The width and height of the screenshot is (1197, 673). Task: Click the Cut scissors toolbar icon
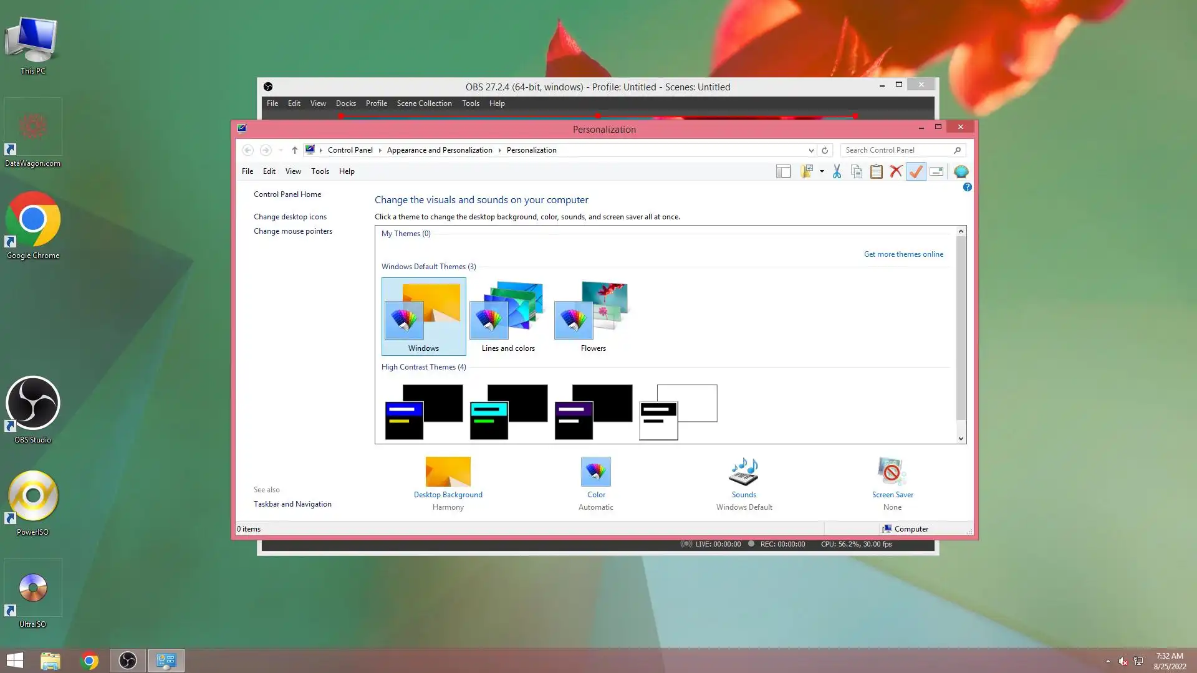tap(837, 171)
